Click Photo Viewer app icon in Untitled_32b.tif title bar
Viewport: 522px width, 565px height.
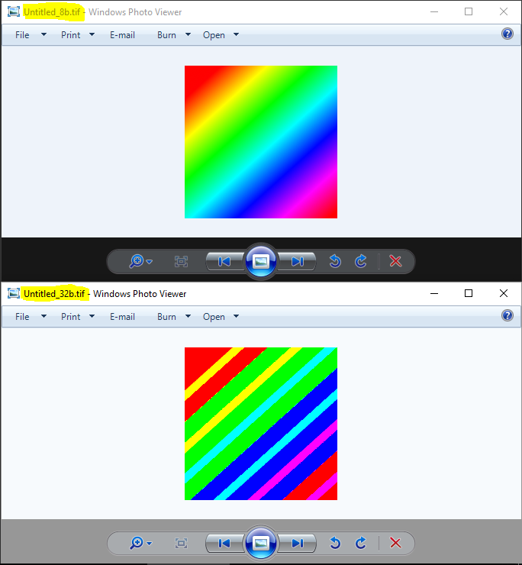[x=14, y=294]
